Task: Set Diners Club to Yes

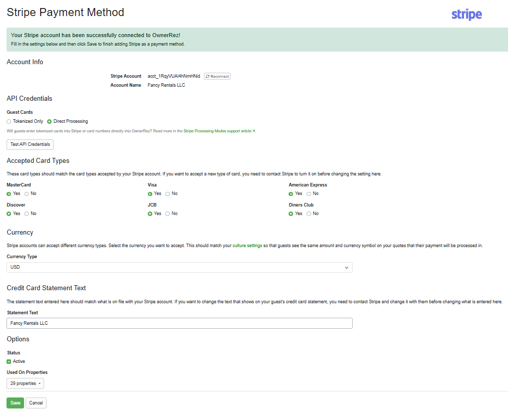Action: 291,214
